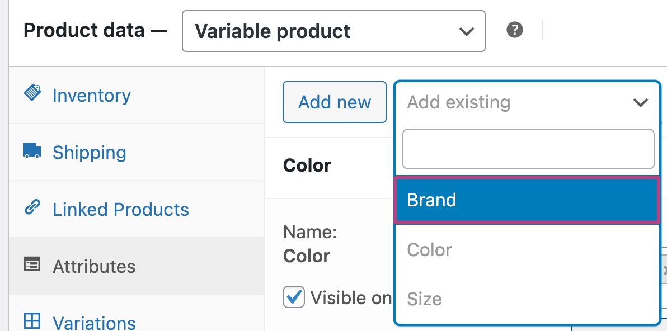667x331 pixels.
Task: Select Brand from the attribute list
Action: pos(526,200)
